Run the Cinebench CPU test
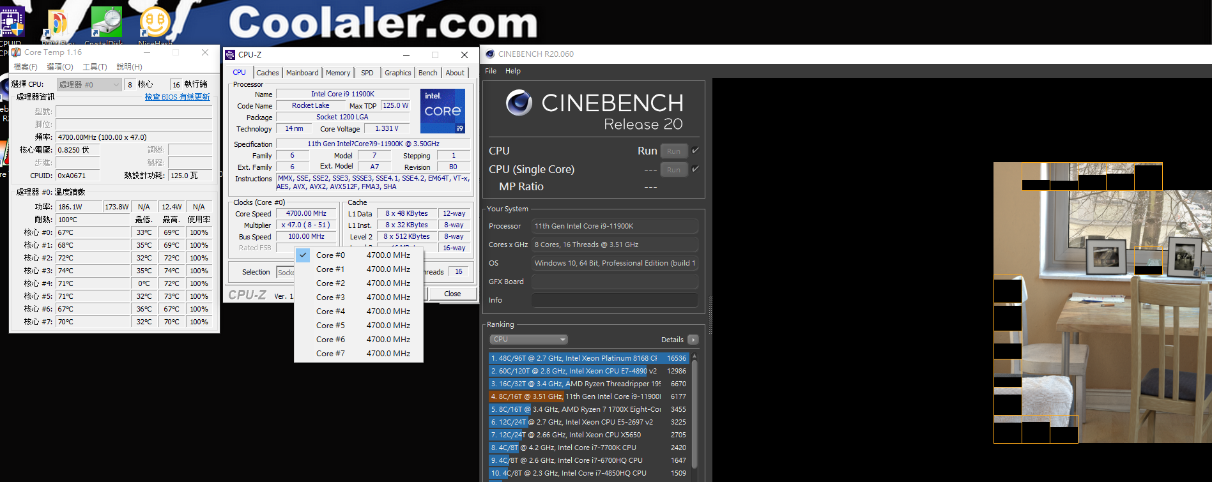 coord(673,151)
